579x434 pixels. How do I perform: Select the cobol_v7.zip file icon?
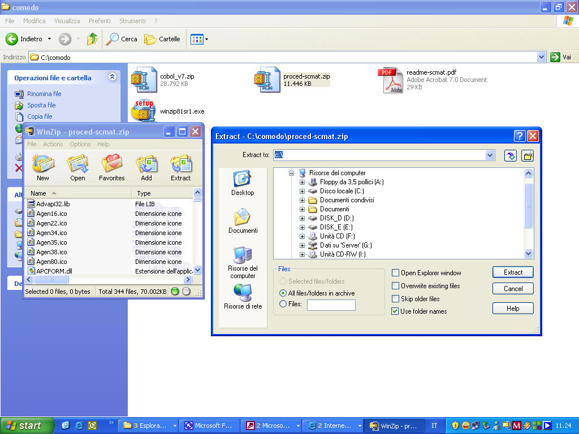144,79
